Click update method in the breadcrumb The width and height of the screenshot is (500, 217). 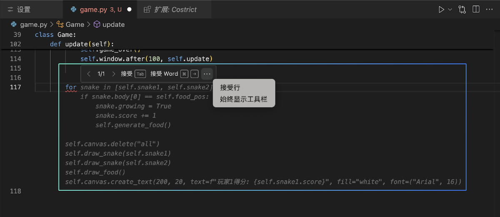point(113,25)
